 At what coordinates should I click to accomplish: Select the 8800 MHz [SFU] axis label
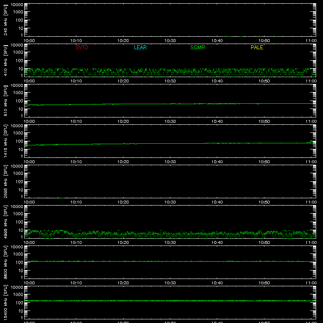pyautogui.click(x=5, y=262)
